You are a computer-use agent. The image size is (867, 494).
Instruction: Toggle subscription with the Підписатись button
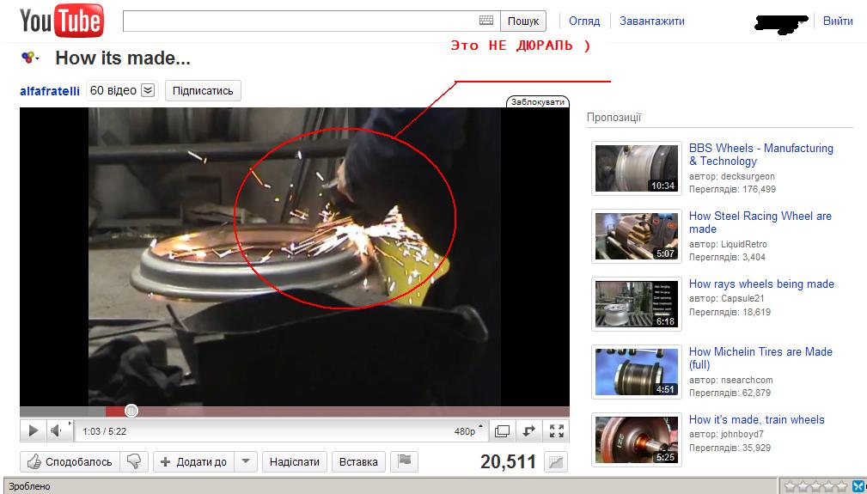pos(203,90)
